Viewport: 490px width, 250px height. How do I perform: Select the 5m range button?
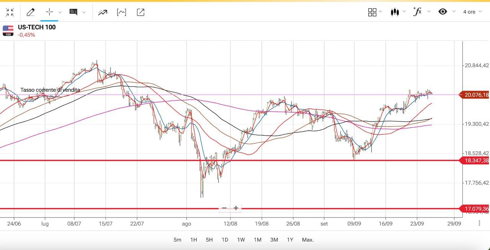(177, 240)
